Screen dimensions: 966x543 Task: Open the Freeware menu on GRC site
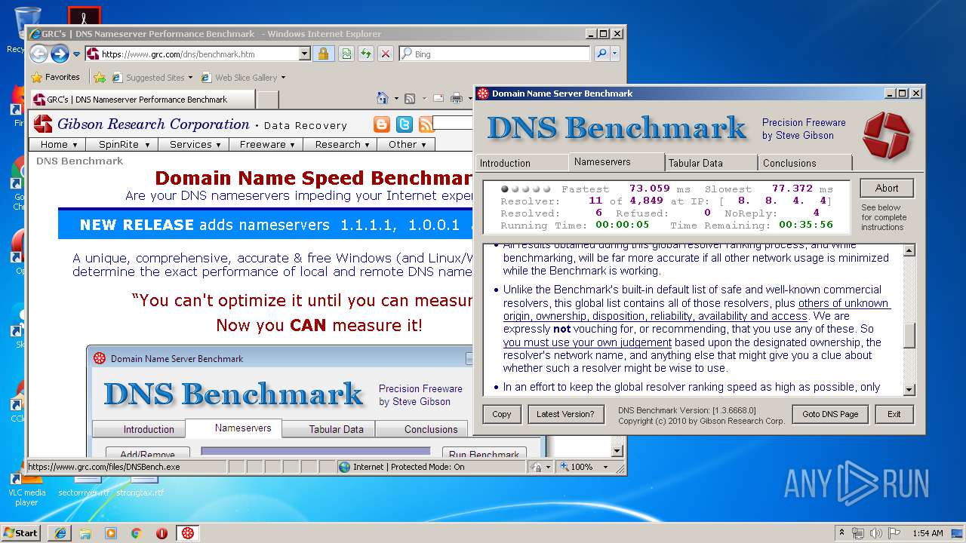(x=268, y=144)
